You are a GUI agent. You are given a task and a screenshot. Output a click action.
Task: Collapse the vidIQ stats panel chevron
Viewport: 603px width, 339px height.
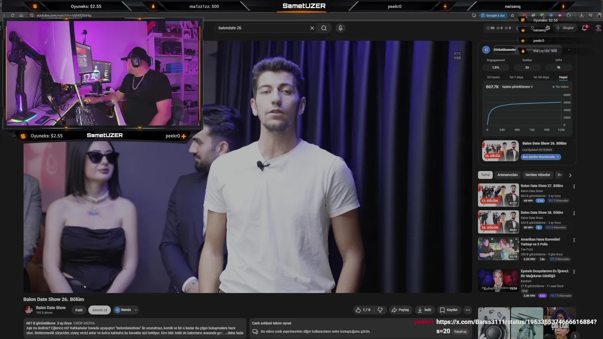coord(569,50)
